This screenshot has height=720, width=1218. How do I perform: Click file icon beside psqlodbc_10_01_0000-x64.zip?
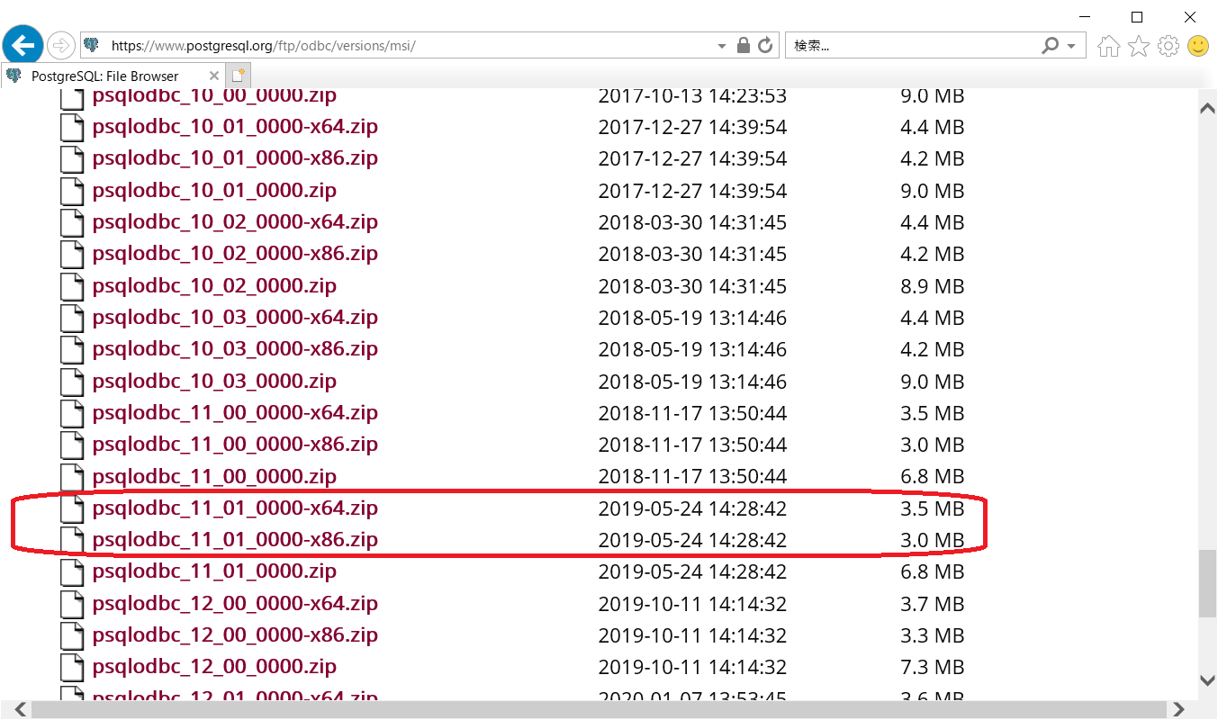click(x=72, y=127)
